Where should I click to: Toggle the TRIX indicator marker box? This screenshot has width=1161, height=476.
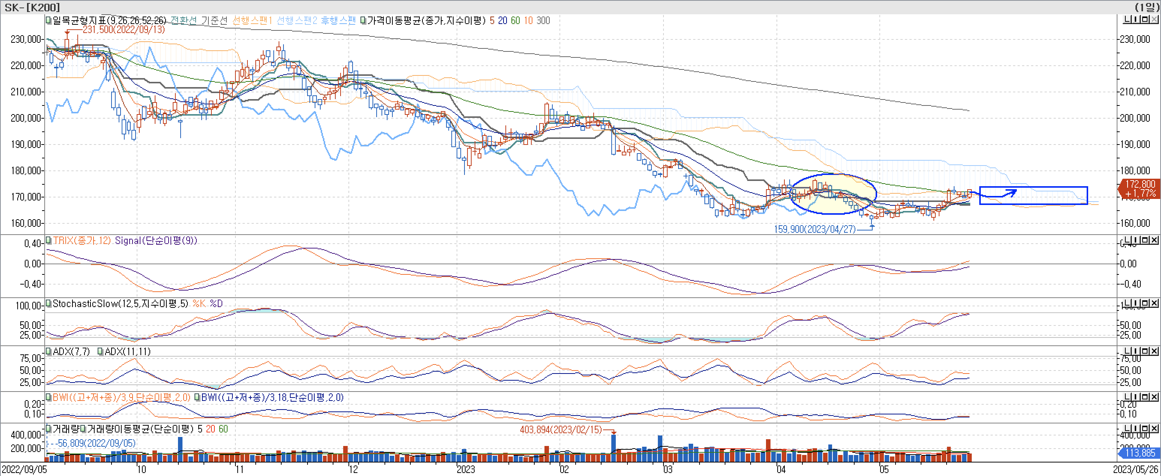(48, 240)
